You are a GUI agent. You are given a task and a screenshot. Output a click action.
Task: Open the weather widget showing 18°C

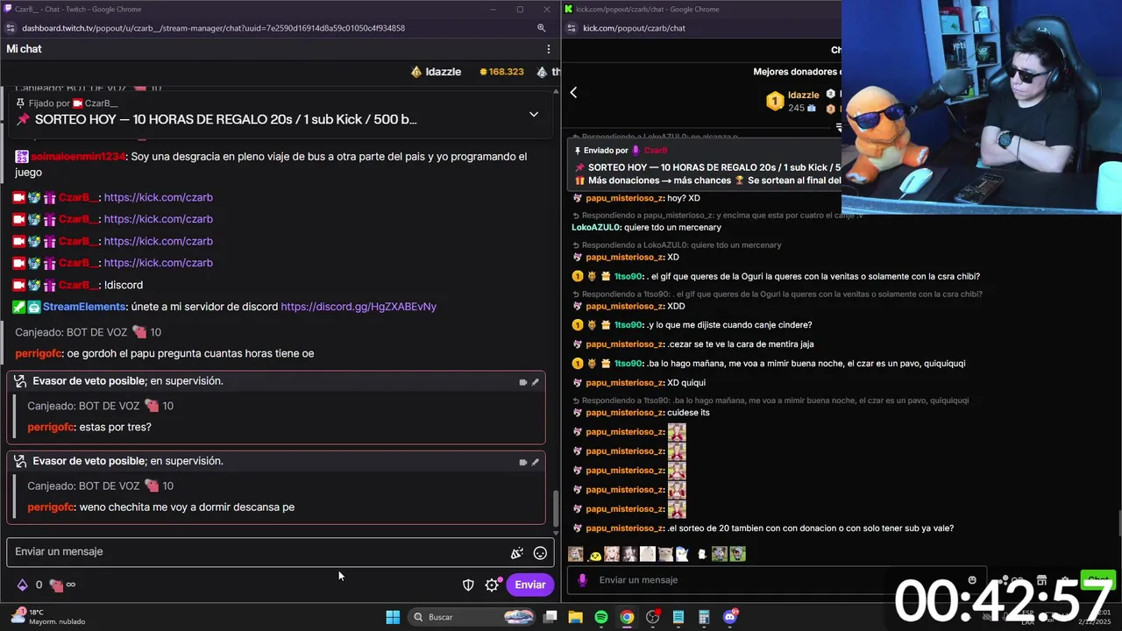[x=47, y=617]
